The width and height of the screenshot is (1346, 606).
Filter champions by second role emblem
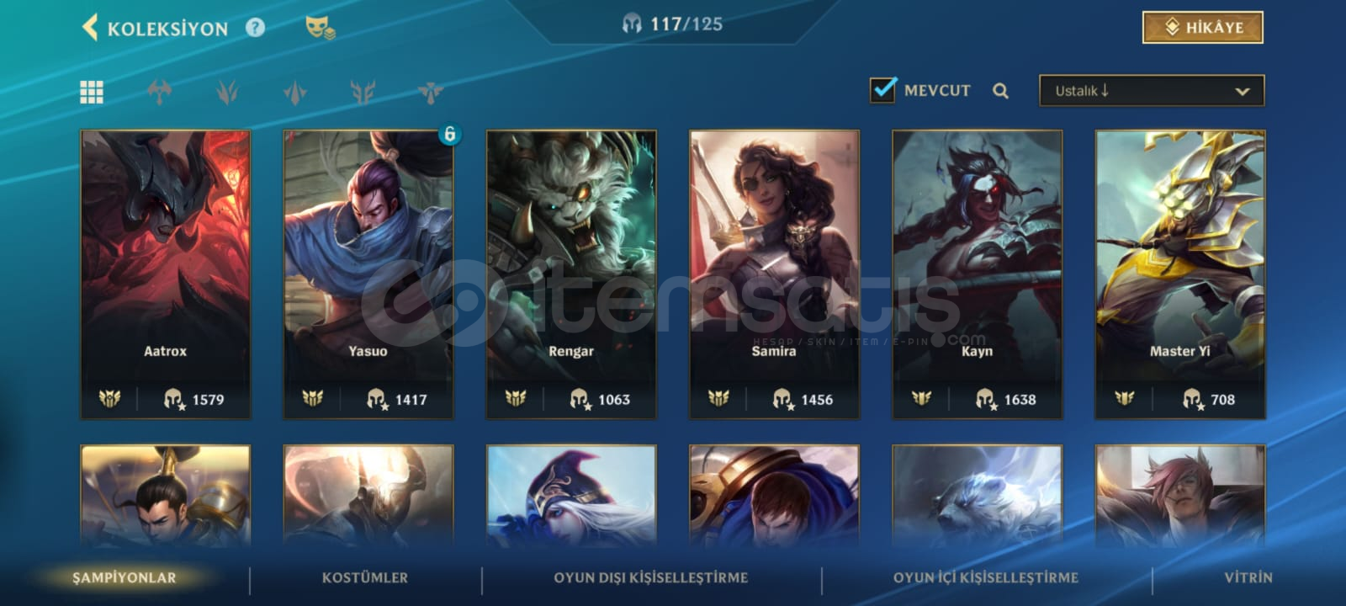point(227,92)
